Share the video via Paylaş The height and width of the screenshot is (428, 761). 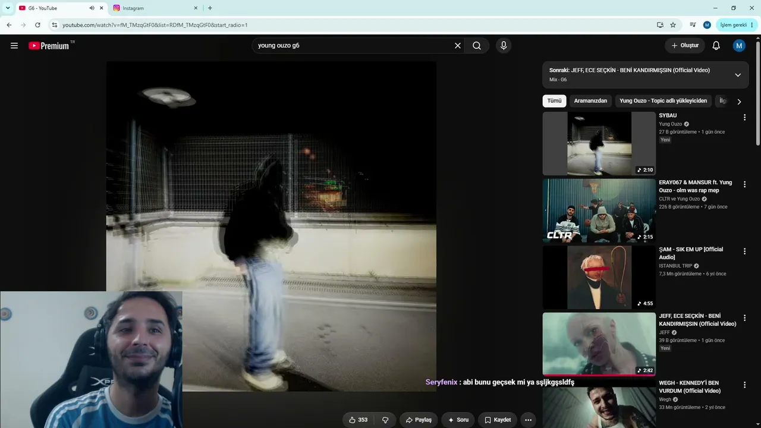419,420
